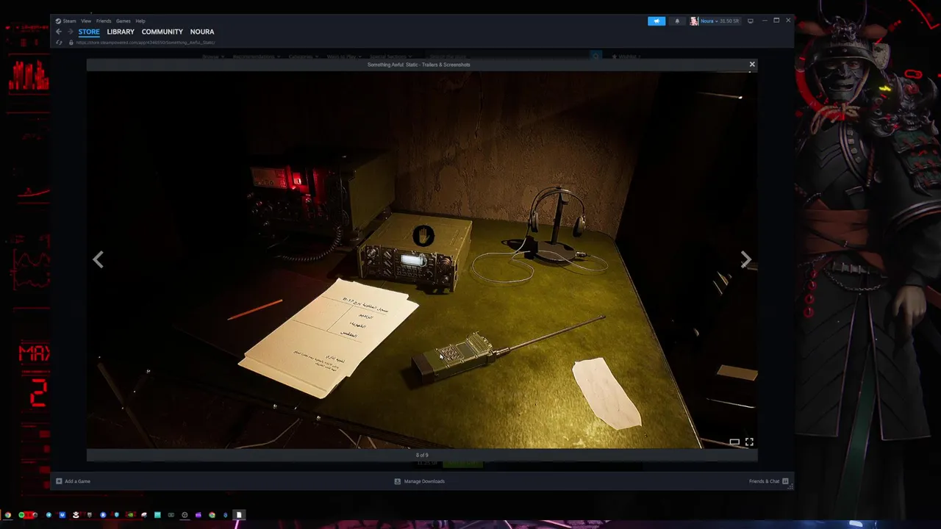Switch to the LIBRARY tab
The width and height of the screenshot is (941, 529).
[121, 32]
